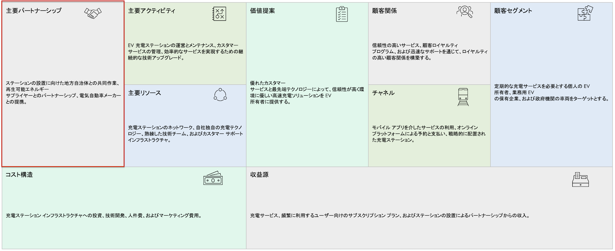Select the チャネル heading

point(383,93)
